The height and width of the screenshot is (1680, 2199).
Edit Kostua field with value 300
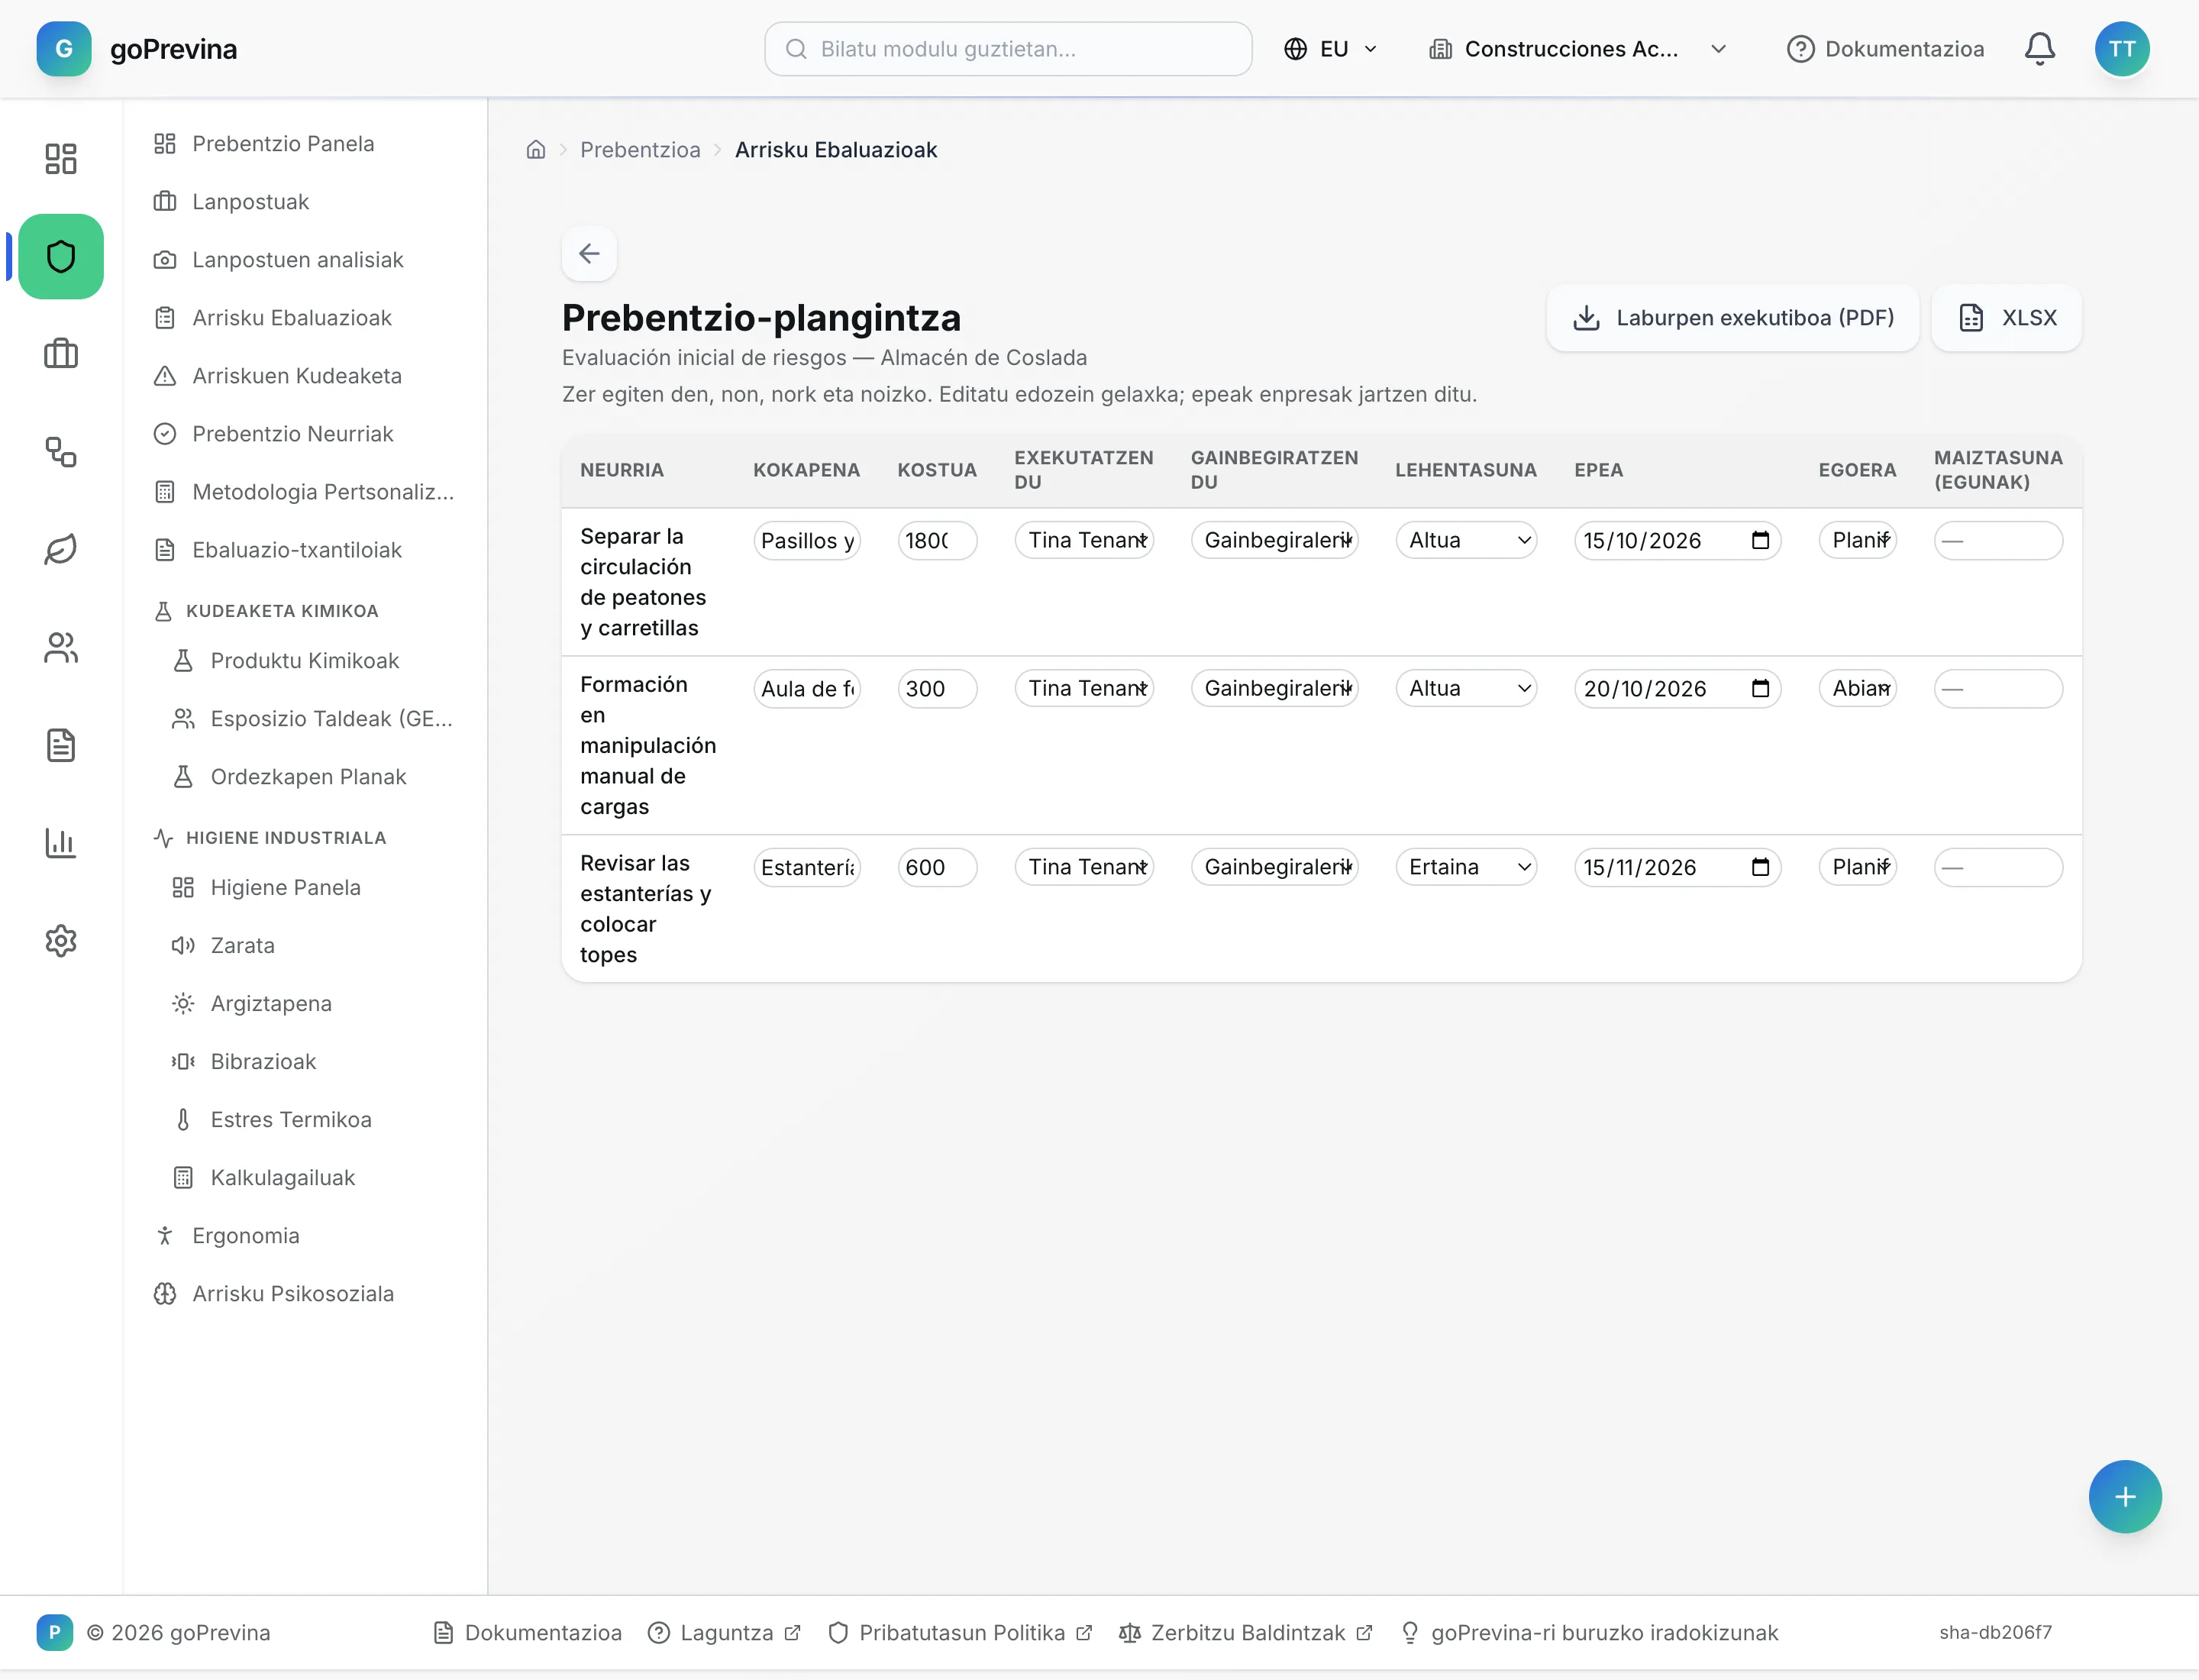[x=937, y=689]
